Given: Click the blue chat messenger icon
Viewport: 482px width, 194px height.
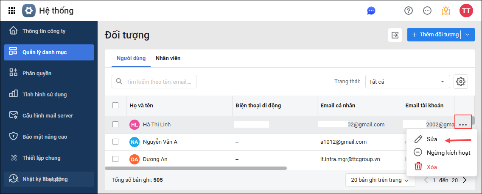Looking at the screenshot, I should click(371, 11).
